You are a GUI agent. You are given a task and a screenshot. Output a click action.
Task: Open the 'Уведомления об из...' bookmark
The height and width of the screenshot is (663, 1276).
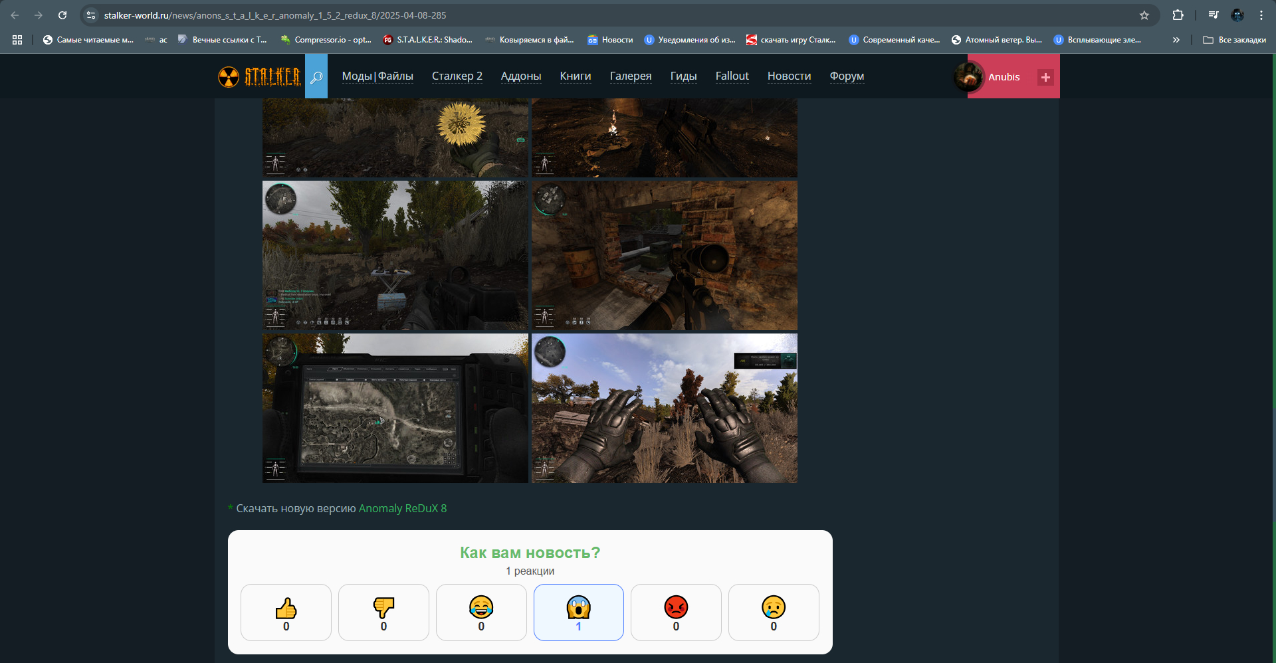coord(691,40)
